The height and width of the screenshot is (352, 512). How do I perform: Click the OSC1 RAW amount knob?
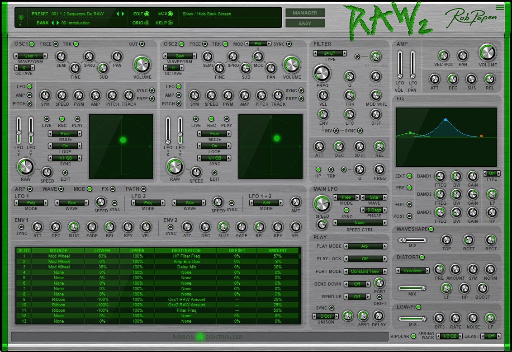click(x=25, y=167)
